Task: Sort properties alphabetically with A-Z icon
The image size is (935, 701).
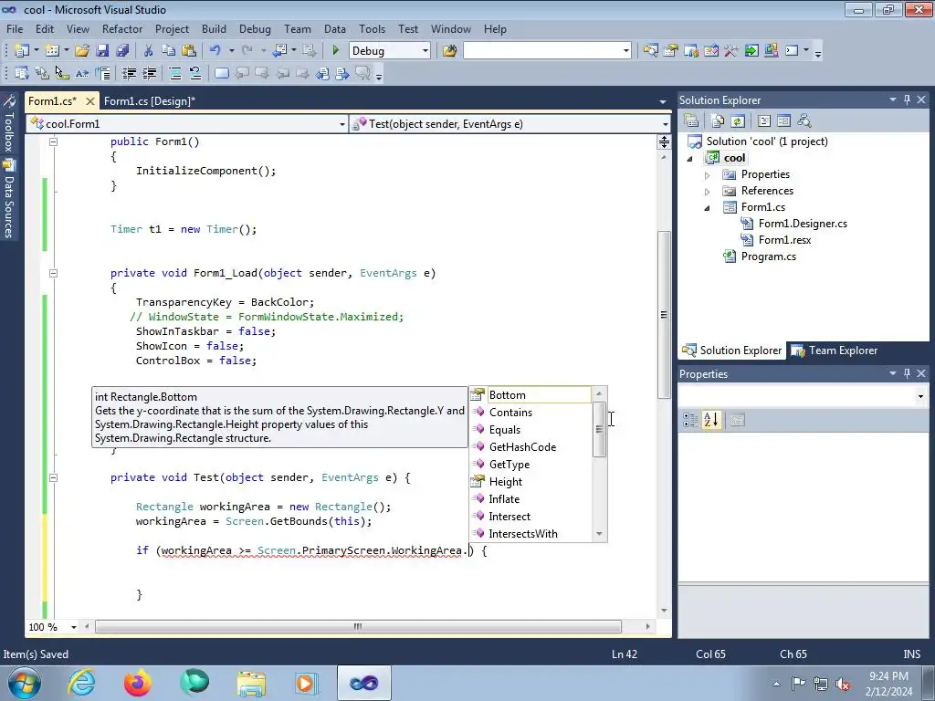Action: click(x=710, y=420)
